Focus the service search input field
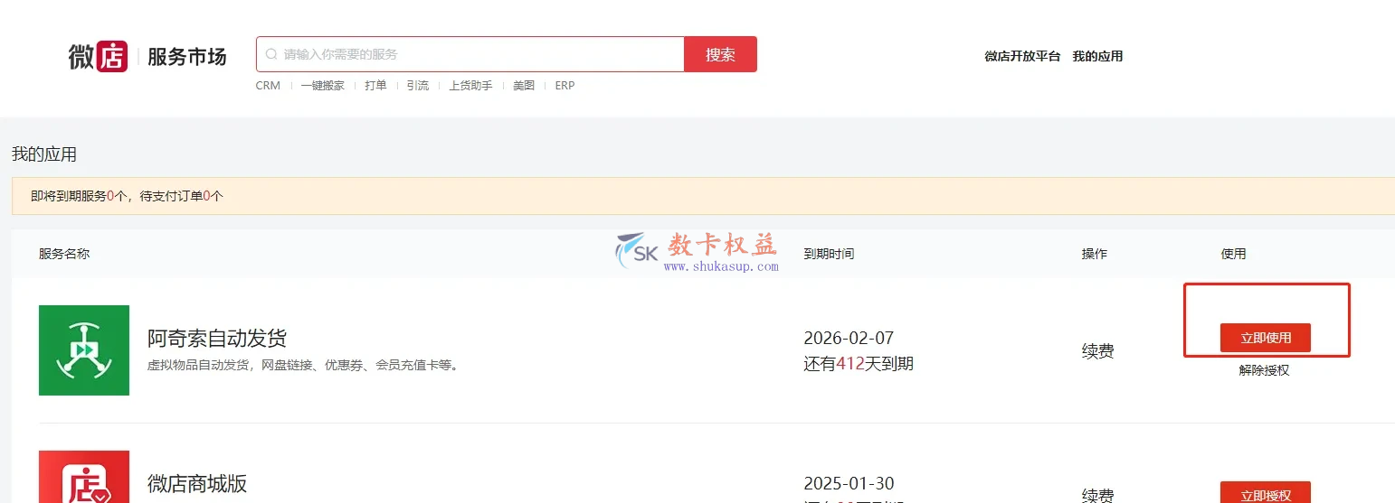 (x=470, y=54)
